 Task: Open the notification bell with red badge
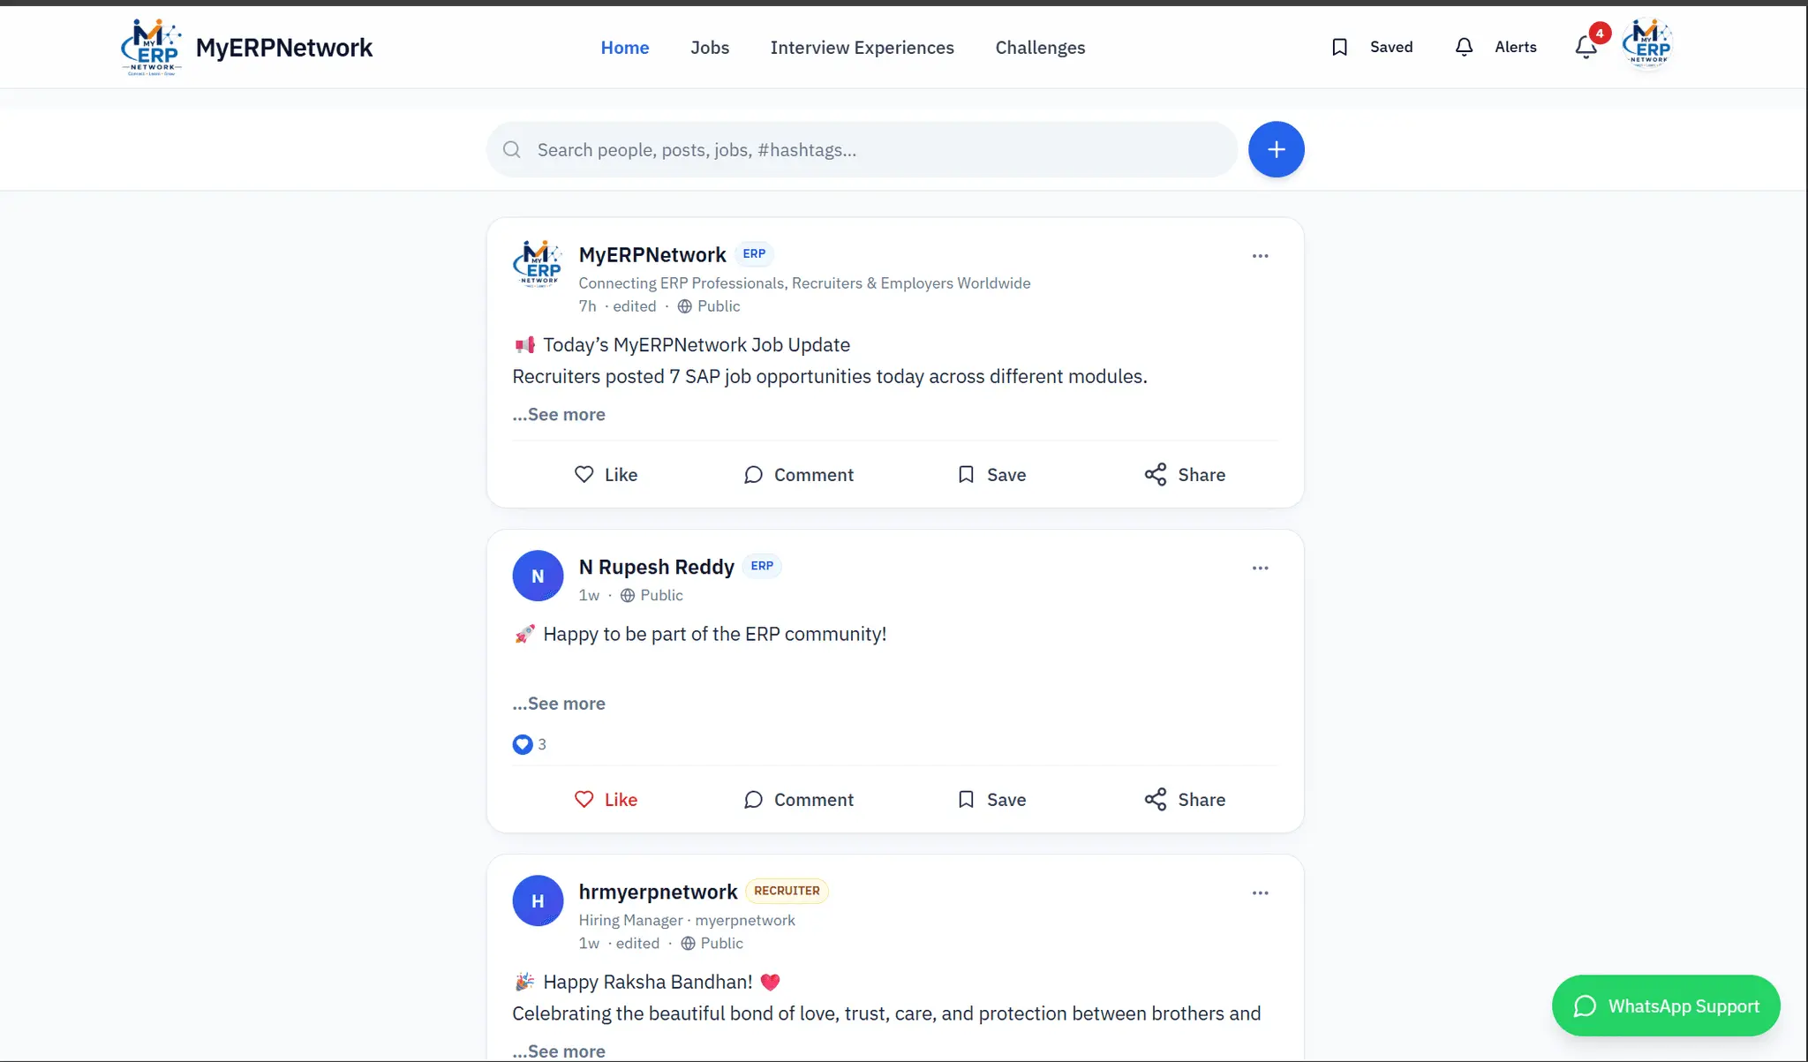[x=1586, y=47]
